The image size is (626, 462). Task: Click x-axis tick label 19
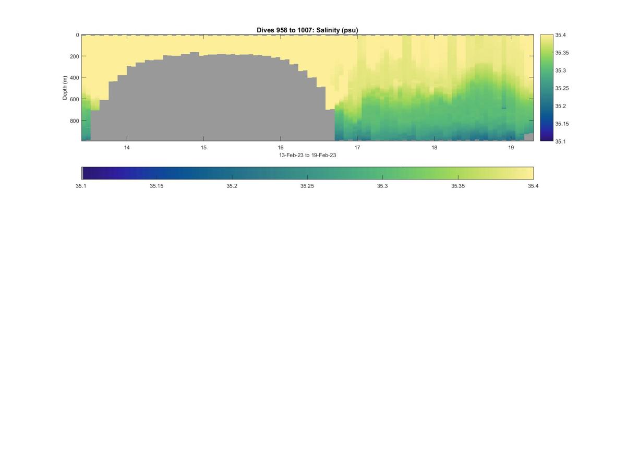pos(511,148)
